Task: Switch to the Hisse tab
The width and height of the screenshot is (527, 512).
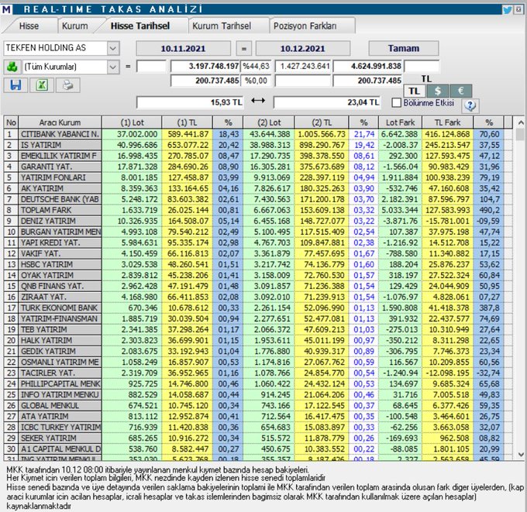Action: (x=29, y=26)
